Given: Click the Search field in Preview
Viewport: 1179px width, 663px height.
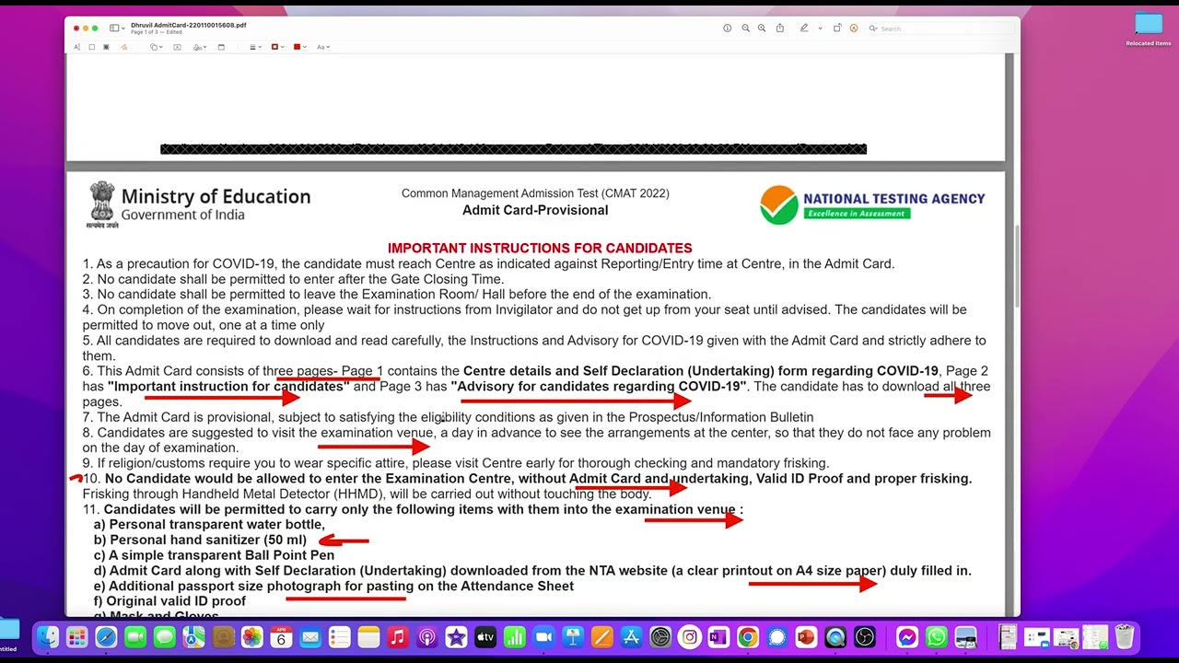Looking at the screenshot, I should tap(940, 29).
